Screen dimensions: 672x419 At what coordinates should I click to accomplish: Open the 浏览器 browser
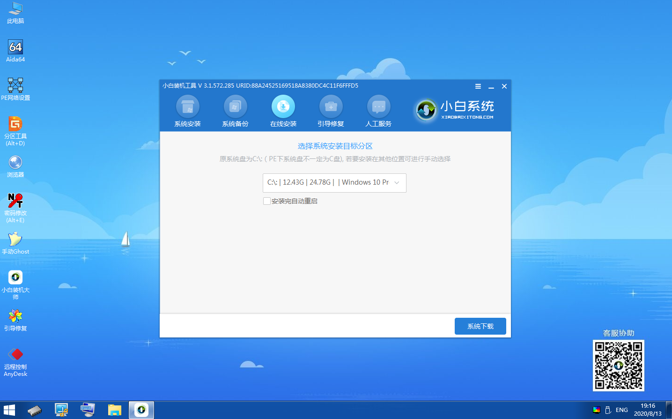[x=15, y=165]
